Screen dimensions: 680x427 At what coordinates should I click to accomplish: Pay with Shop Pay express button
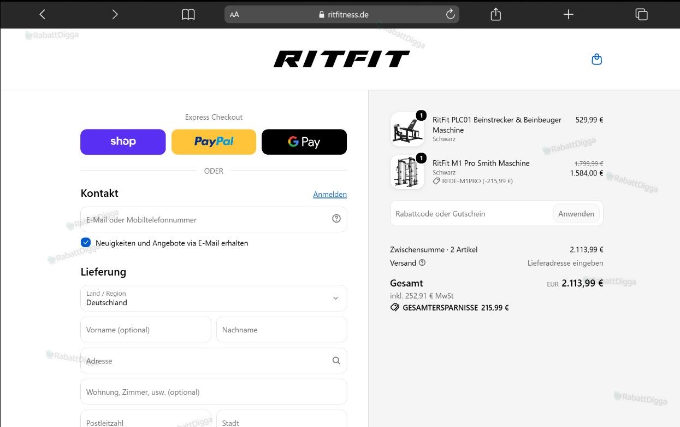[x=123, y=142]
